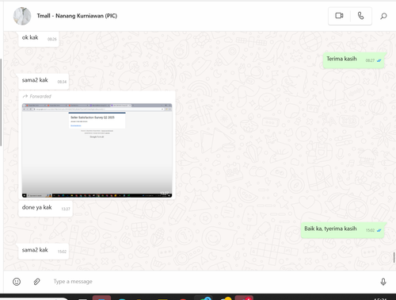
Task: Select the "Baik ka, tyerima kasih" message
Action: coord(343,229)
